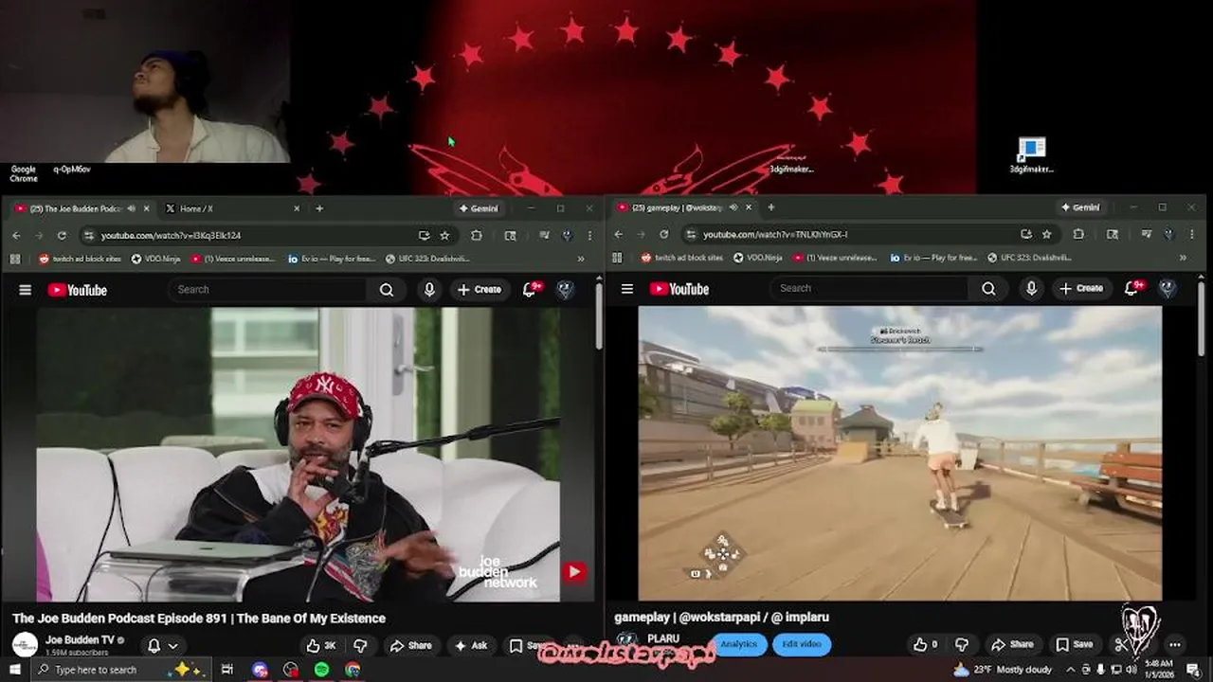This screenshot has width=1213, height=682.
Task: Bookmark this page in left Chrome window
Action: click(x=444, y=236)
